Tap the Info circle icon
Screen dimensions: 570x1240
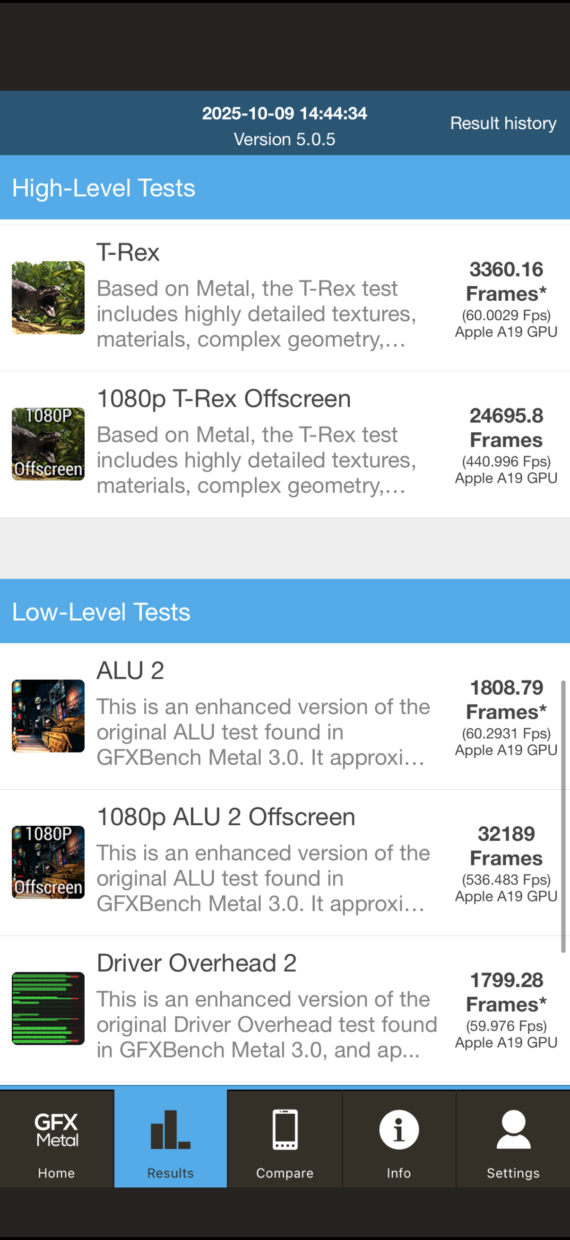pos(399,1129)
